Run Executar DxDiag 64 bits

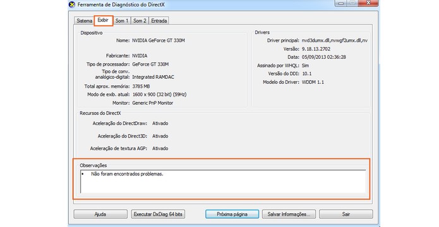158,214
